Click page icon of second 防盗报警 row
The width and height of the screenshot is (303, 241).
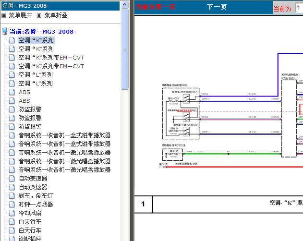12,118
